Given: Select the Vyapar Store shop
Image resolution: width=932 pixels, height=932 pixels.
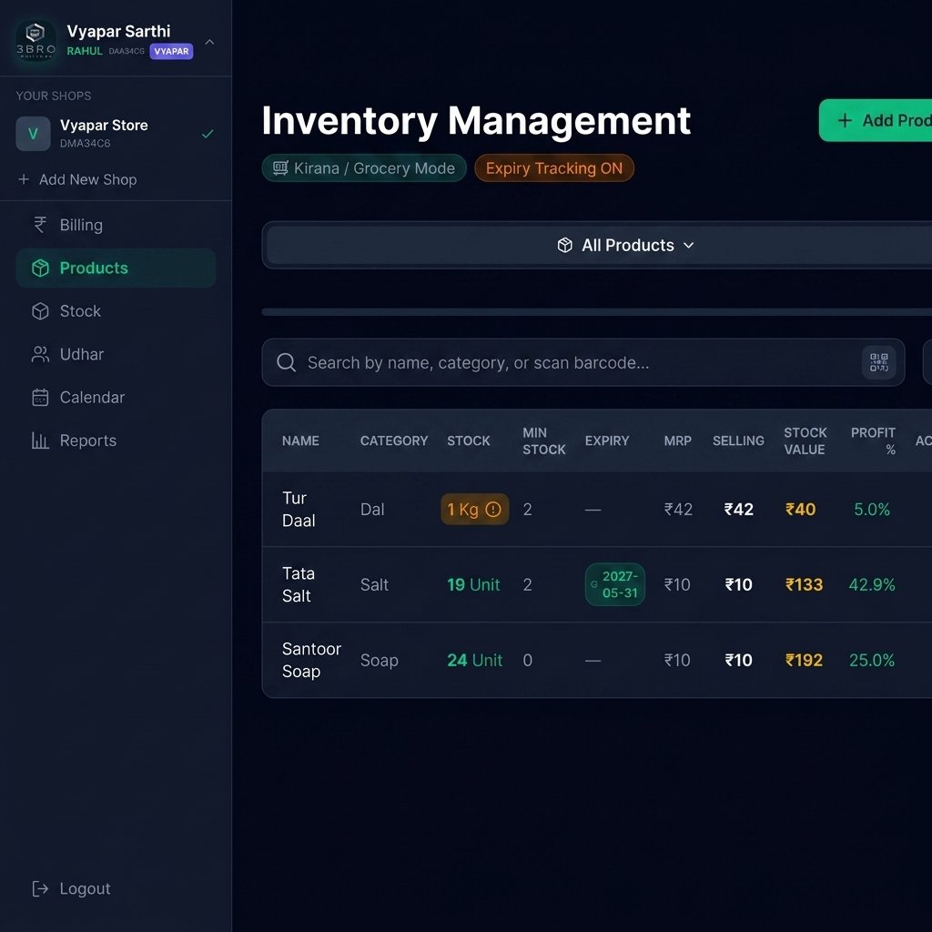Looking at the screenshot, I should pos(116,134).
